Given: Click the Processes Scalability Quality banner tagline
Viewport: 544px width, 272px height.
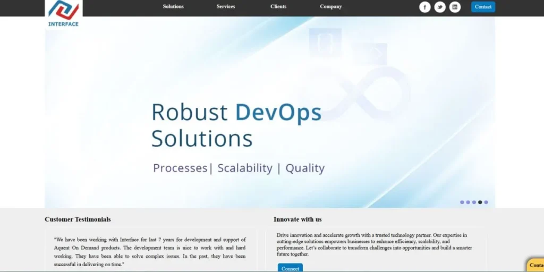Looking at the screenshot, I should 239,168.
